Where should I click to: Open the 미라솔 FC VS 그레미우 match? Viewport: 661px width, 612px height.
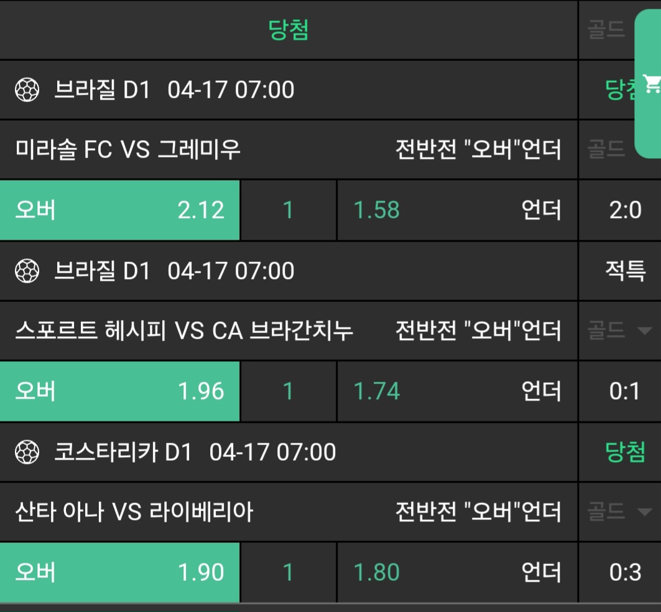click(128, 149)
